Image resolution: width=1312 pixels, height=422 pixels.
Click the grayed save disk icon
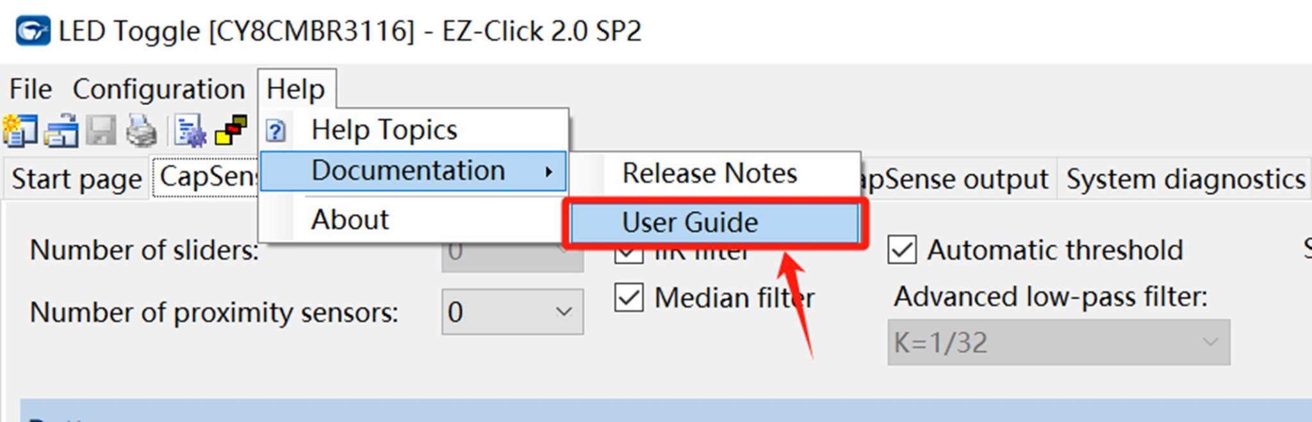(x=101, y=130)
